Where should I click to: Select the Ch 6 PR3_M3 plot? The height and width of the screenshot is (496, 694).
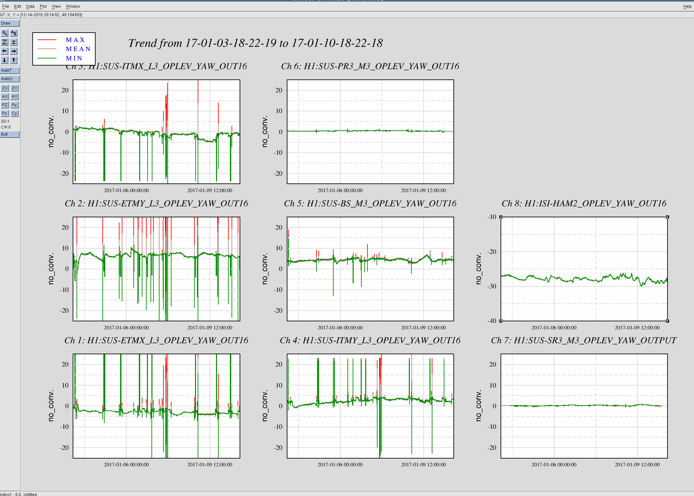370,132
